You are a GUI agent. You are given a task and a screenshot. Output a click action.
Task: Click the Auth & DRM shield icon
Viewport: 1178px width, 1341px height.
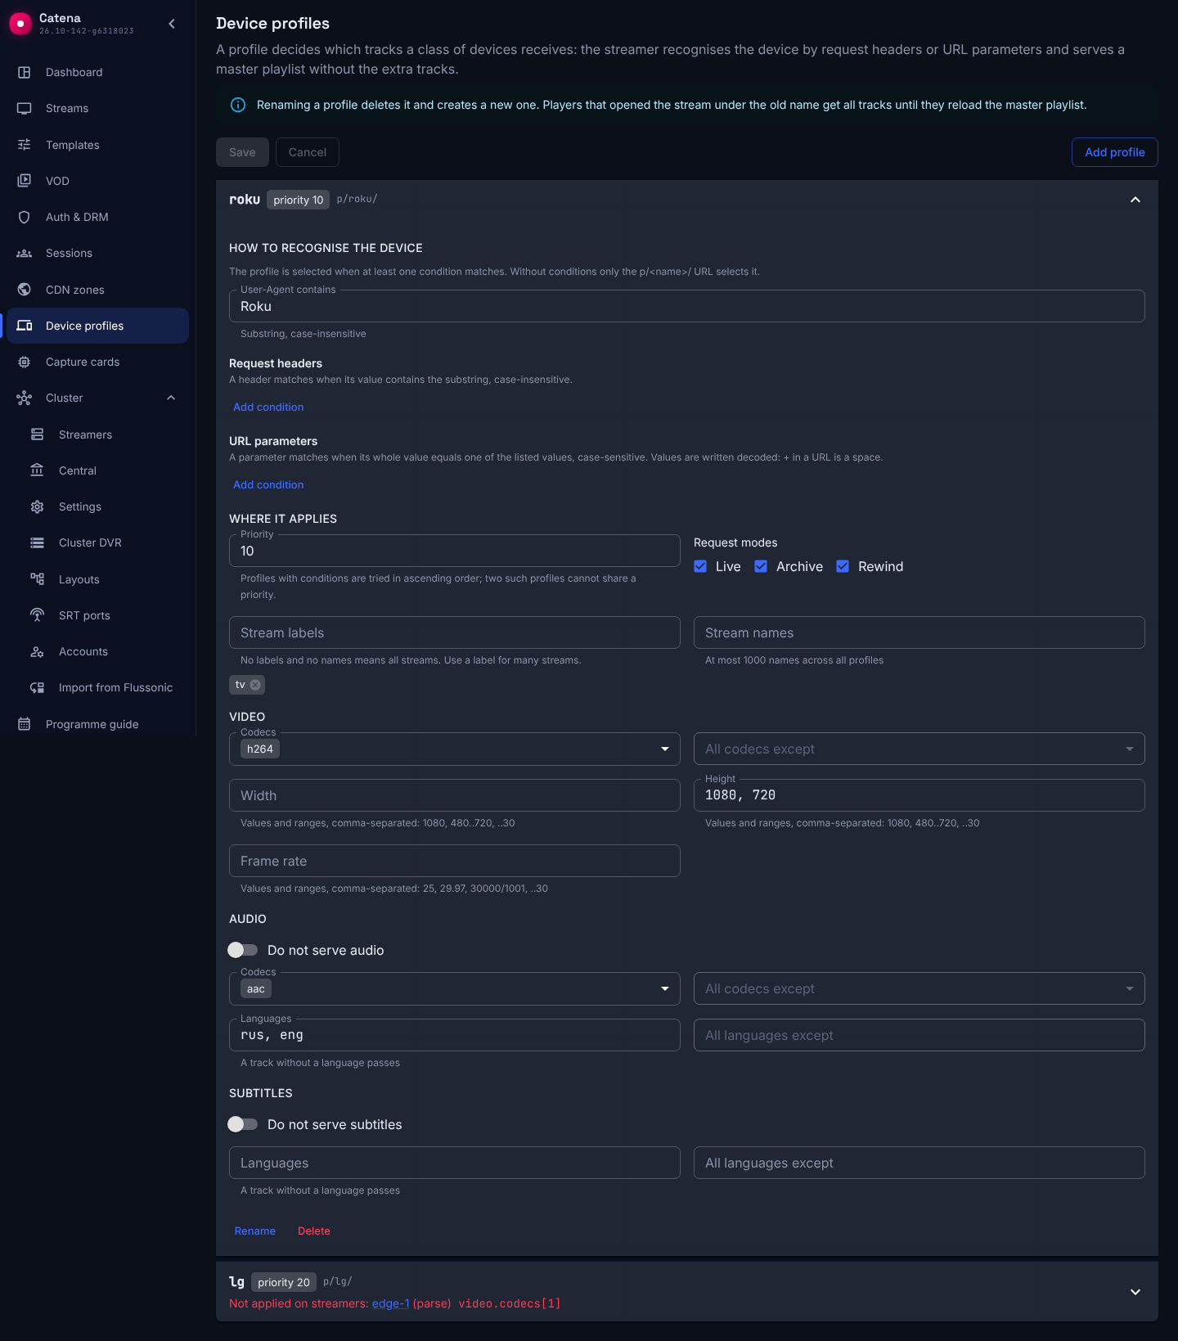(25, 217)
